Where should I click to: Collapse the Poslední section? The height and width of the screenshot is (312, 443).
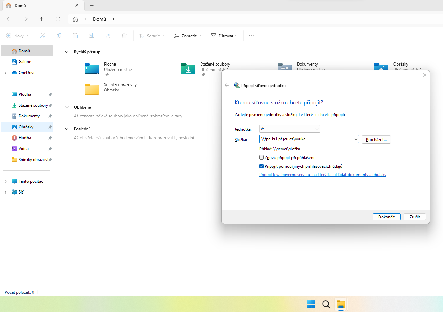[x=67, y=129]
